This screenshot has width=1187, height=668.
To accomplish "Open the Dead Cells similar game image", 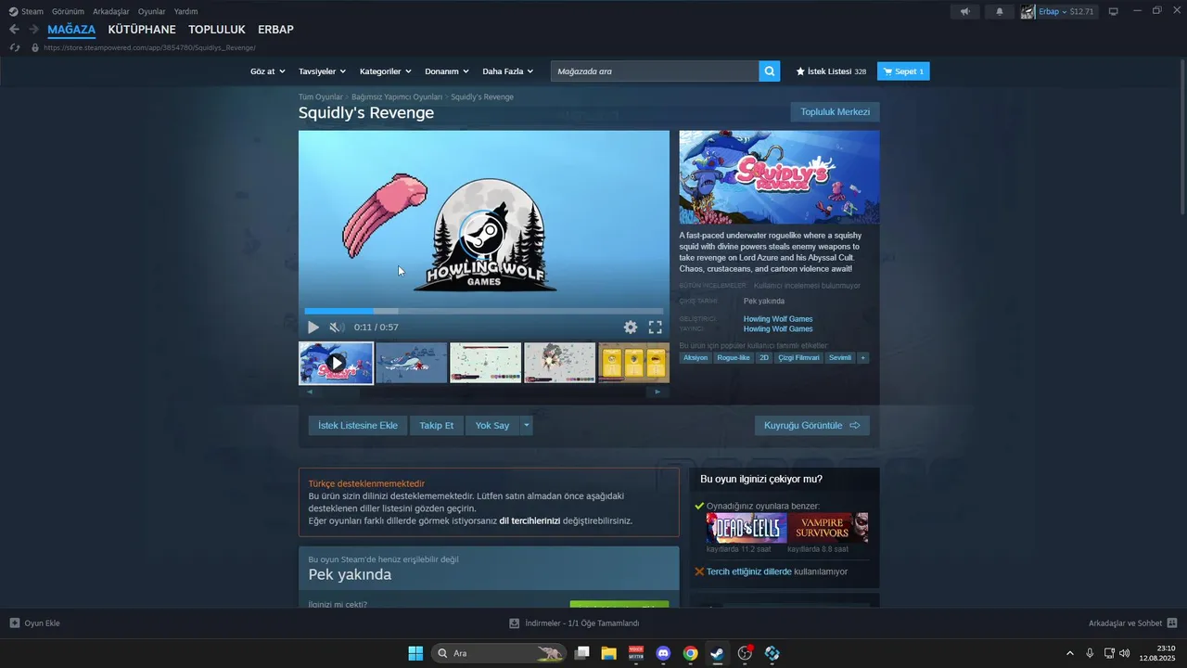I will coord(747,528).
